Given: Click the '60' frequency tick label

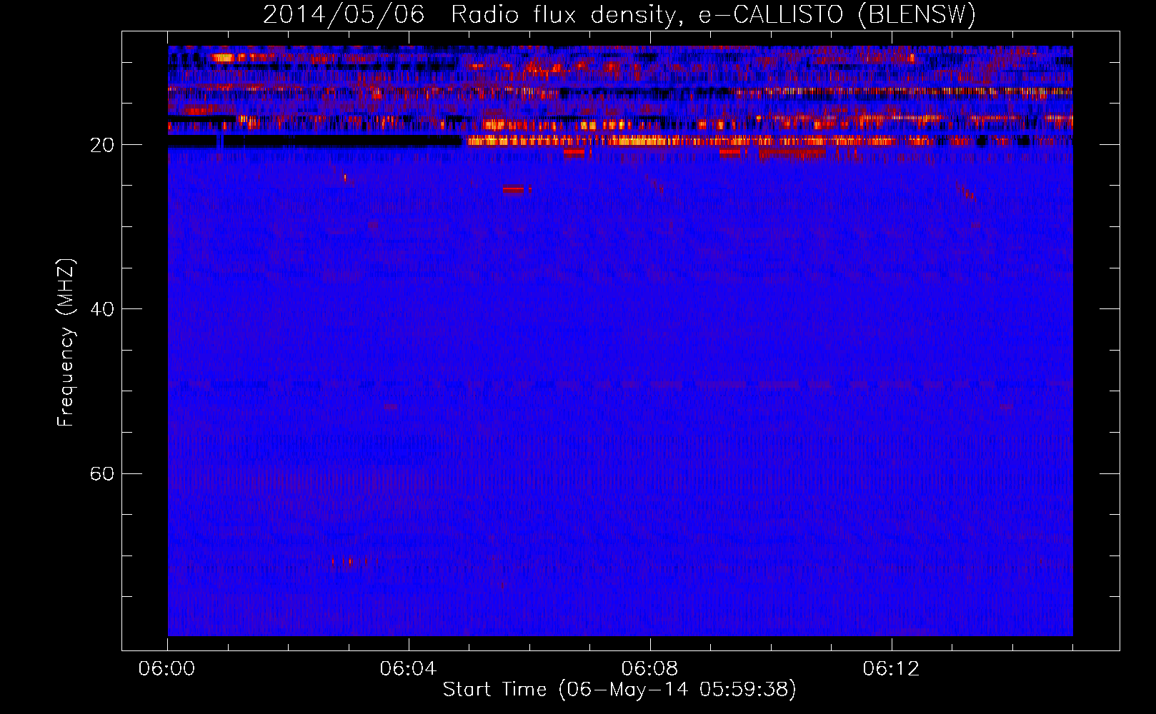Looking at the screenshot, I should (102, 474).
